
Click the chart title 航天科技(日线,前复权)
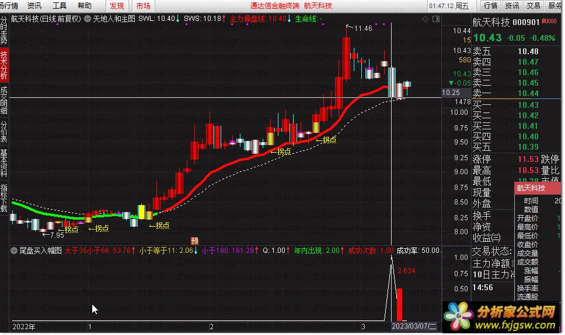pos(46,19)
